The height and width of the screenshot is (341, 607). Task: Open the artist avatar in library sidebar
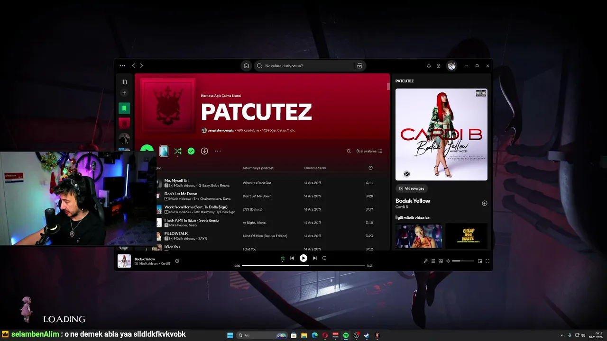tap(124, 139)
